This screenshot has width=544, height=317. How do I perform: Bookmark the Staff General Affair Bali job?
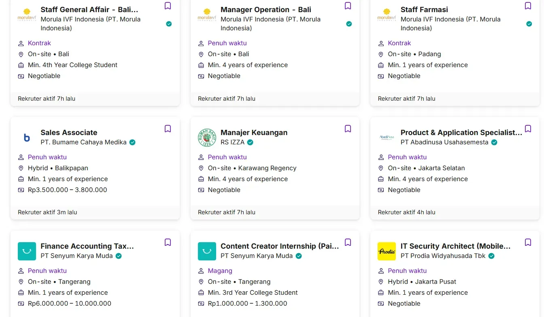[x=168, y=6]
